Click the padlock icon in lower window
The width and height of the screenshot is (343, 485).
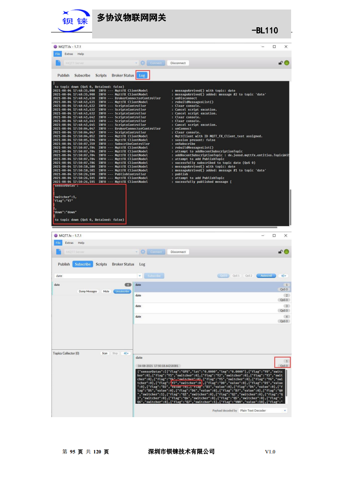click(280, 252)
